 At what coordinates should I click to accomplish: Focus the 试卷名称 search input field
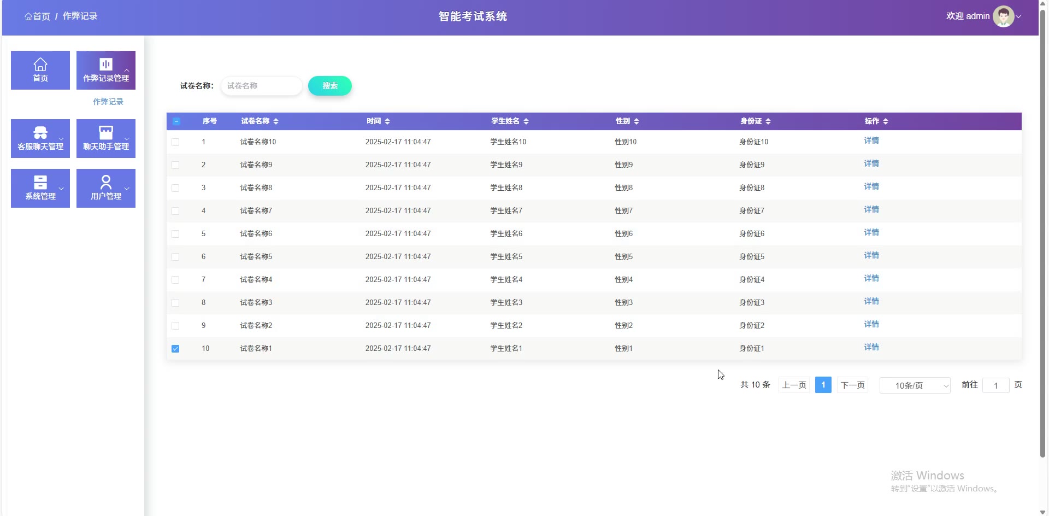pos(261,86)
